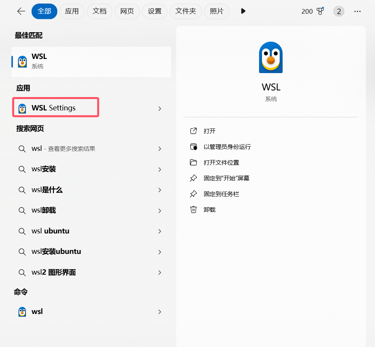The image size is (375, 347).
Task: Select the 全部 filter tab
Action: tap(44, 11)
